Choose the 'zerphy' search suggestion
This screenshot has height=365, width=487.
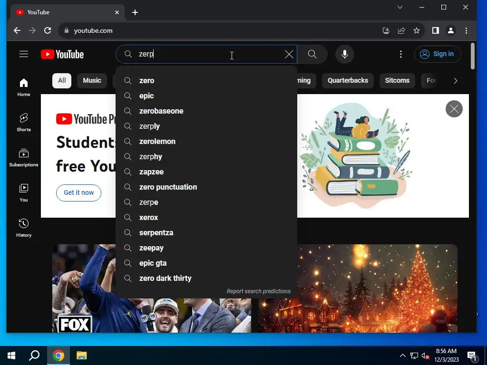pos(206,157)
